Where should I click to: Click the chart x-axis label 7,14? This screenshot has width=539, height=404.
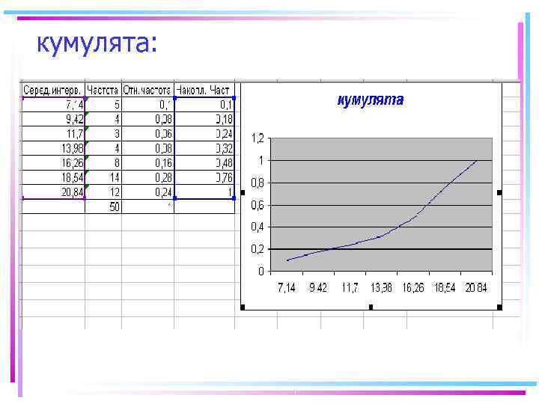pyautogui.click(x=287, y=287)
